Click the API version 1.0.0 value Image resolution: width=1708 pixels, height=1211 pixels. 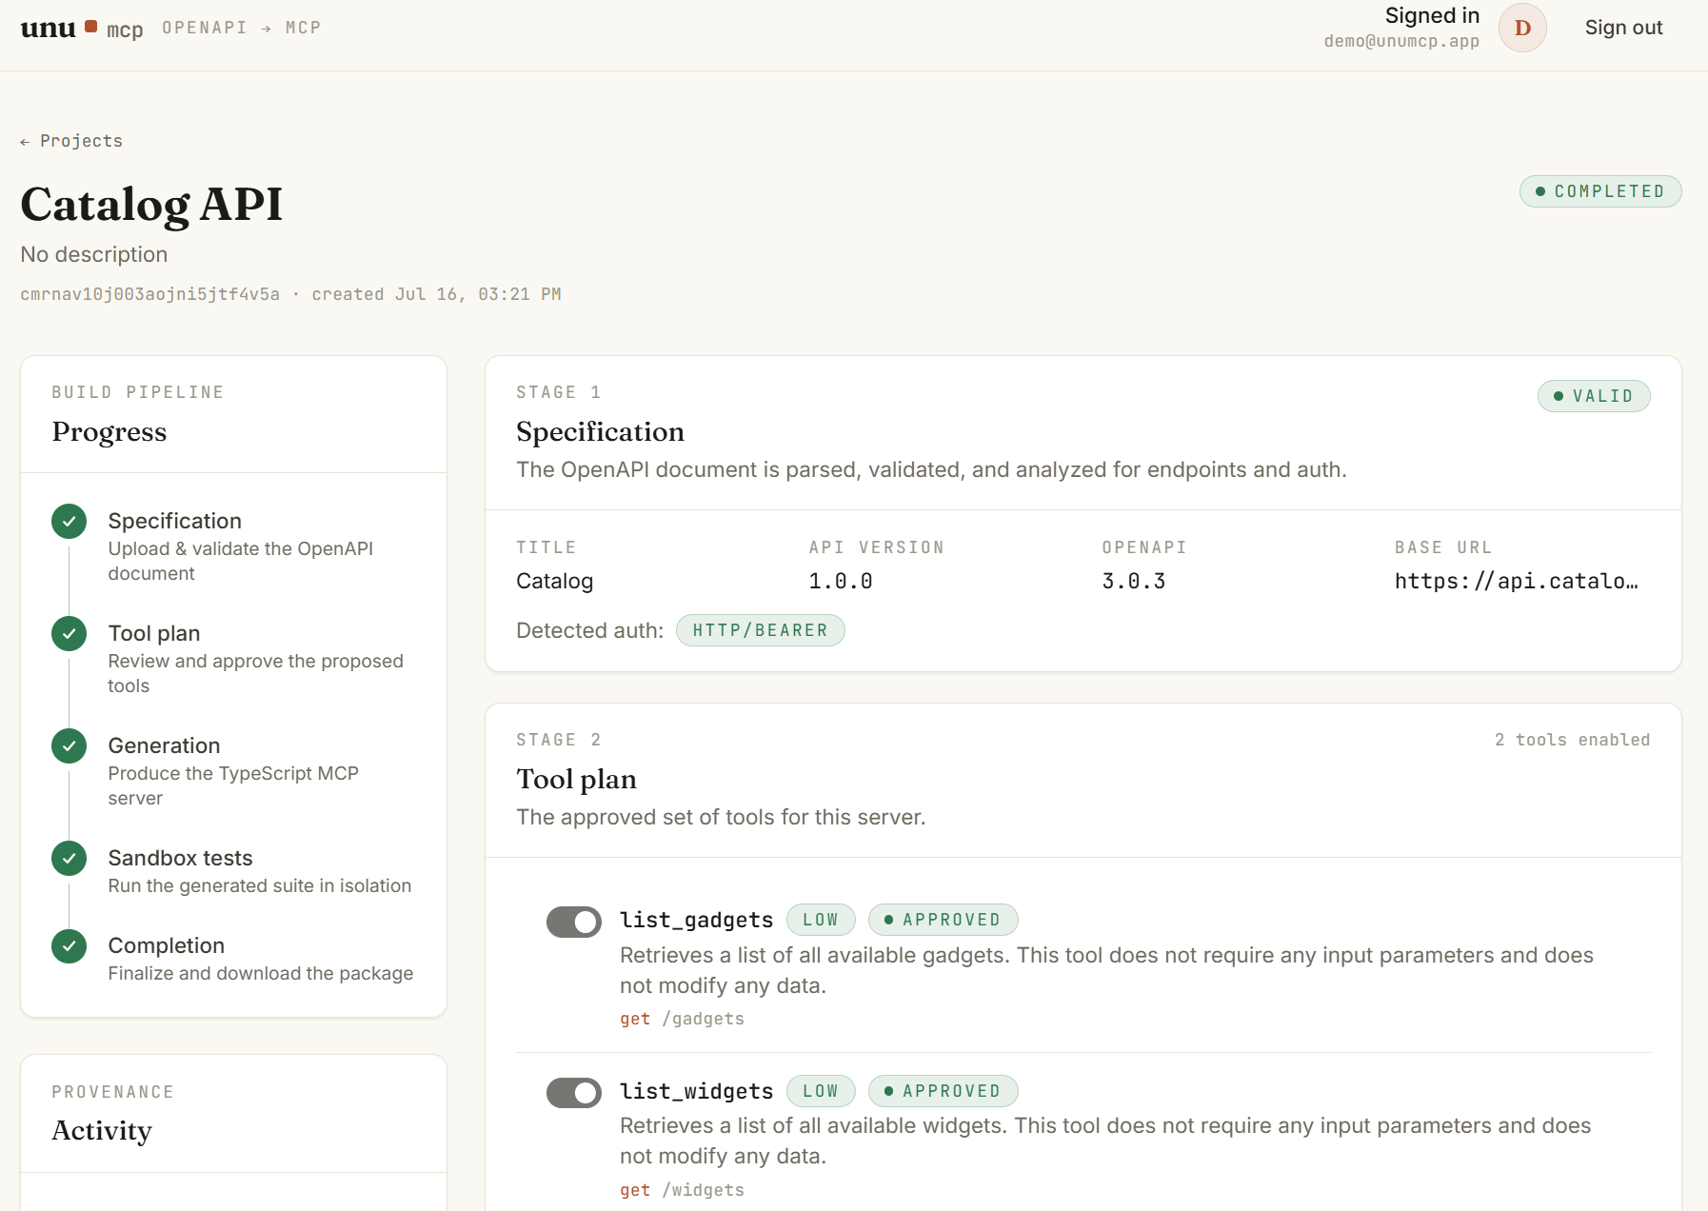coord(841,581)
